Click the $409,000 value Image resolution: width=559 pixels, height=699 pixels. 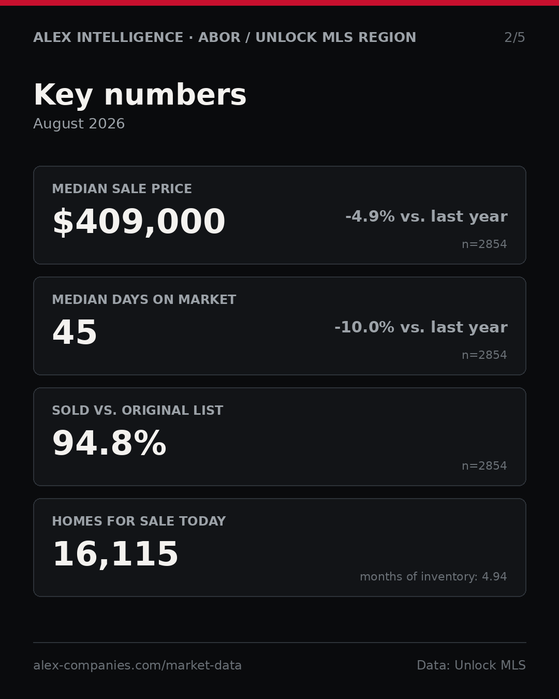tap(139, 222)
